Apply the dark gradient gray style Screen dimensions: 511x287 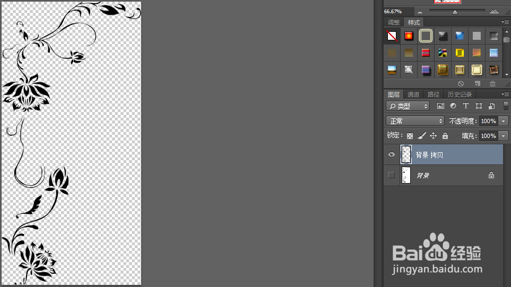click(x=493, y=36)
